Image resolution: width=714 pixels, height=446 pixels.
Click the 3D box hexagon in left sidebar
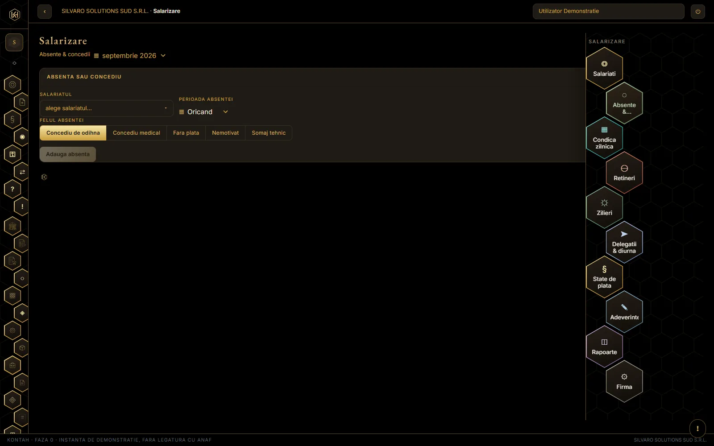pyautogui.click(x=22, y=348)
